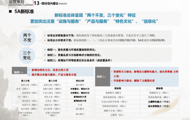Click the page number '13' in the header
Image resolution: width=190 pixels, height=120 pixels.
37,3
